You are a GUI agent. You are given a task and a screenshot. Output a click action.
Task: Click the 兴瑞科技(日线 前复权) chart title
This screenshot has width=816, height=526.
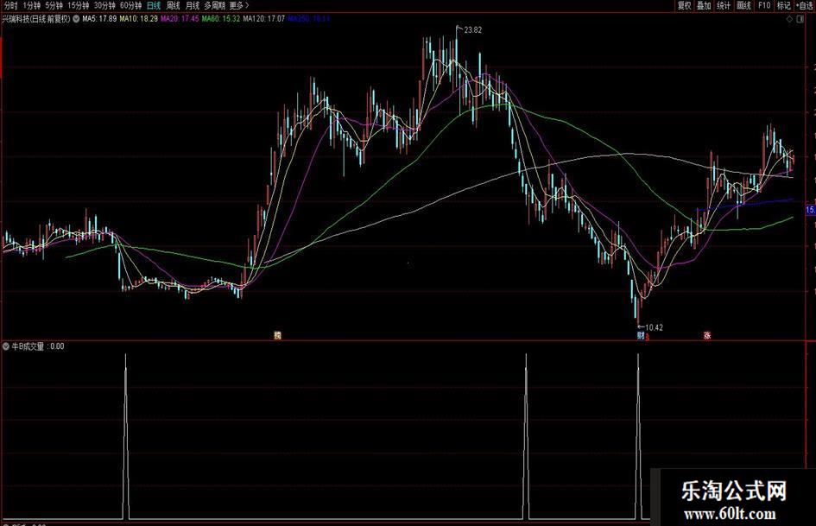(x=36, y=19)
